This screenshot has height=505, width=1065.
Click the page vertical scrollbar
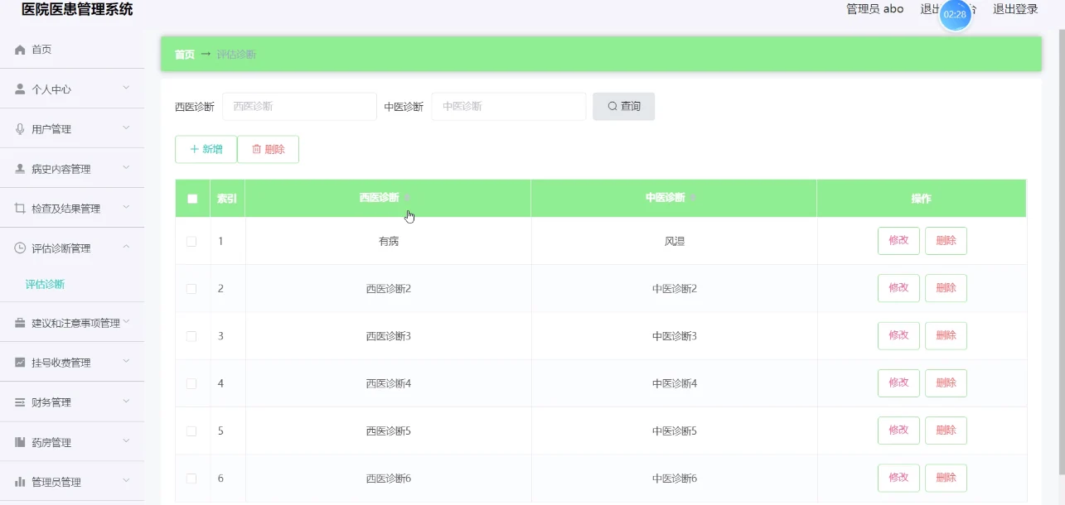(1061, 252)
